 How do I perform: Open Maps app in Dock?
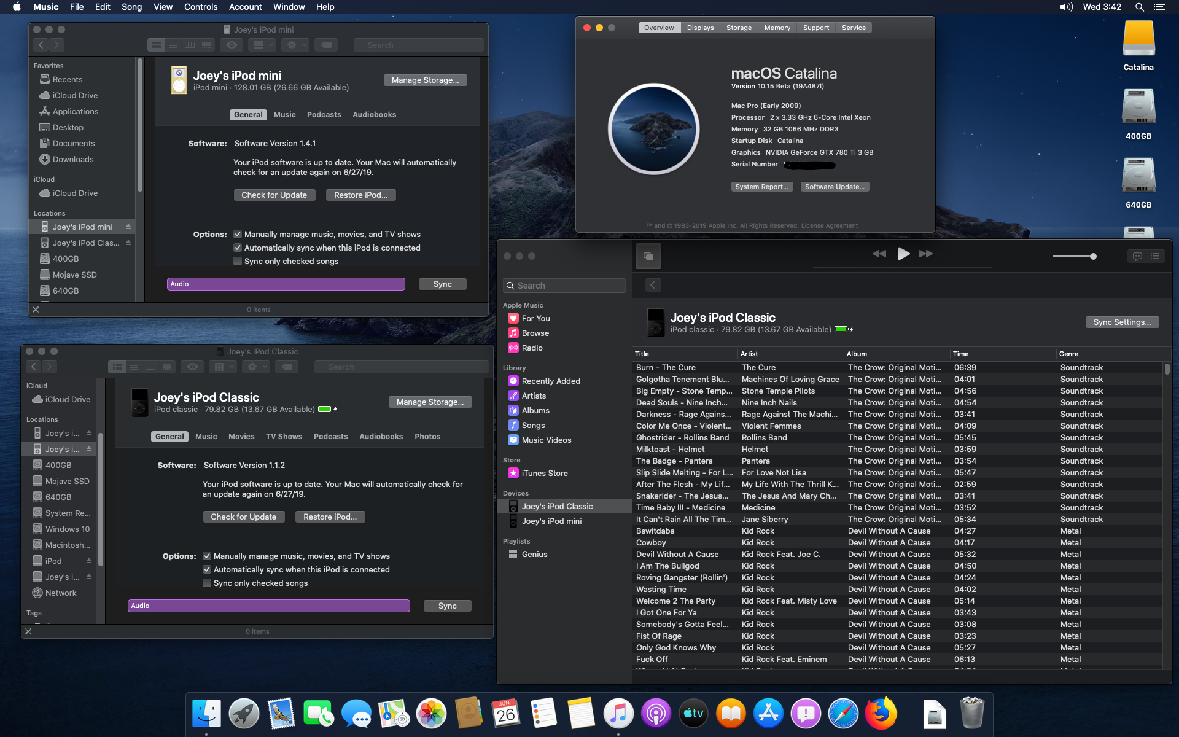[394, 714]
